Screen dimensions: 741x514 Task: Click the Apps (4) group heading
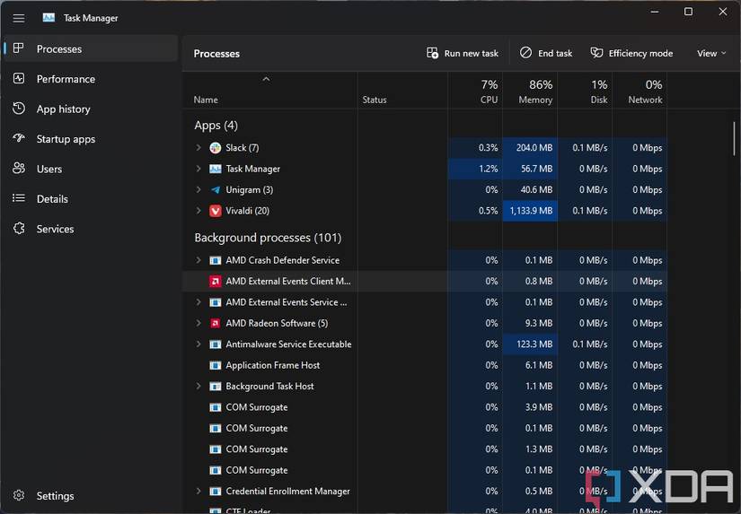pyautogui.click(x=216, y=126)
